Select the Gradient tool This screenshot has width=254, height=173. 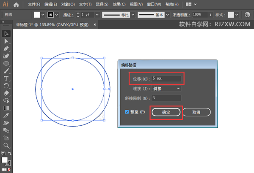[6, 108]
